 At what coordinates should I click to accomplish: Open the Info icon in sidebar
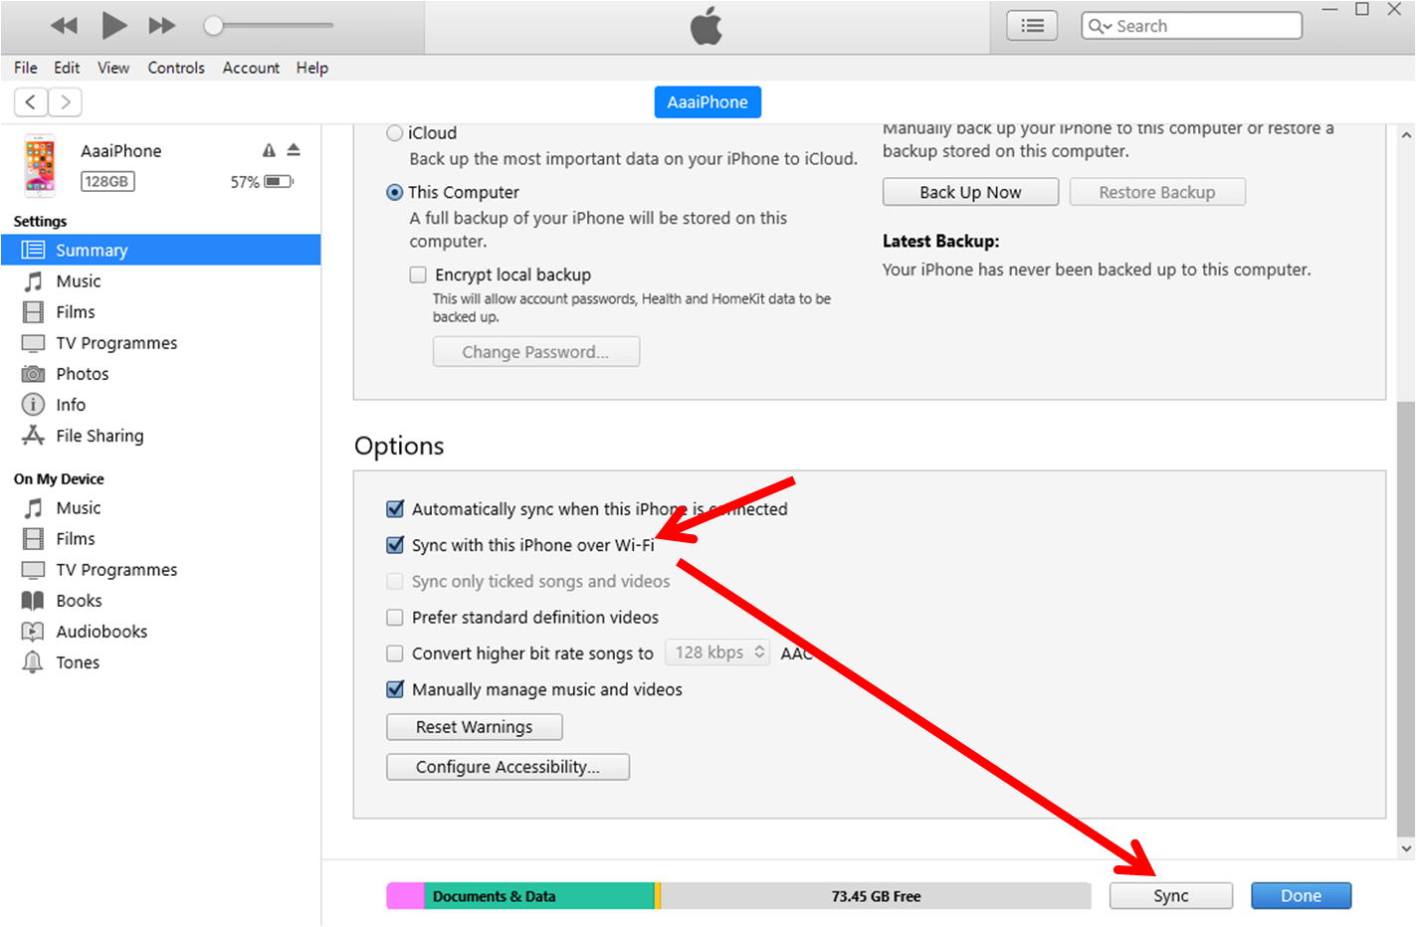[x=34, y=405]
